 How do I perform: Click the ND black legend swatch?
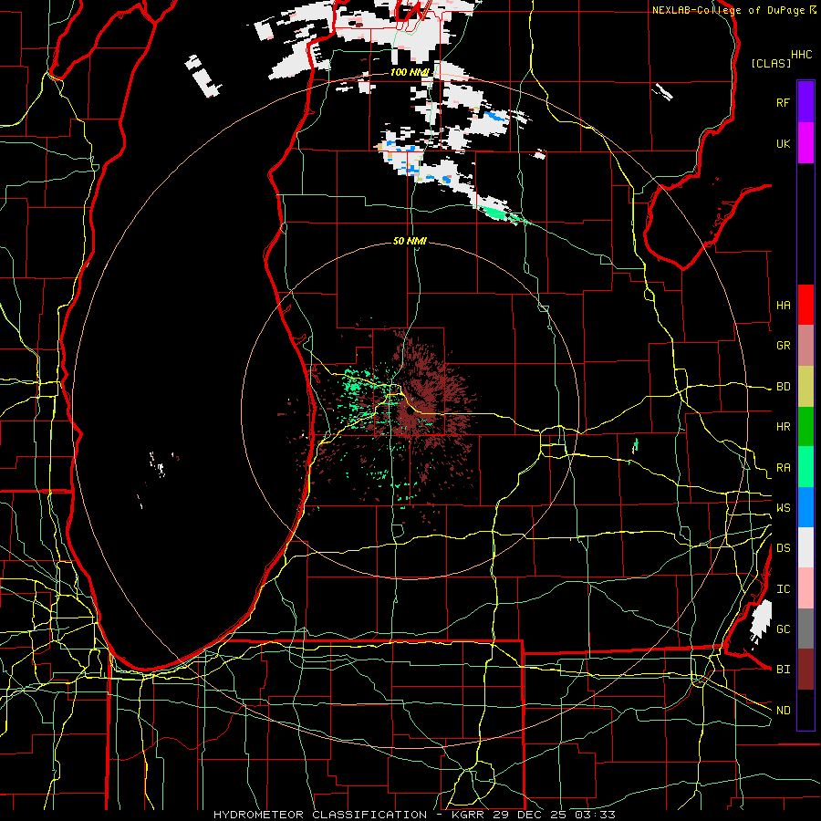(805, 710)
